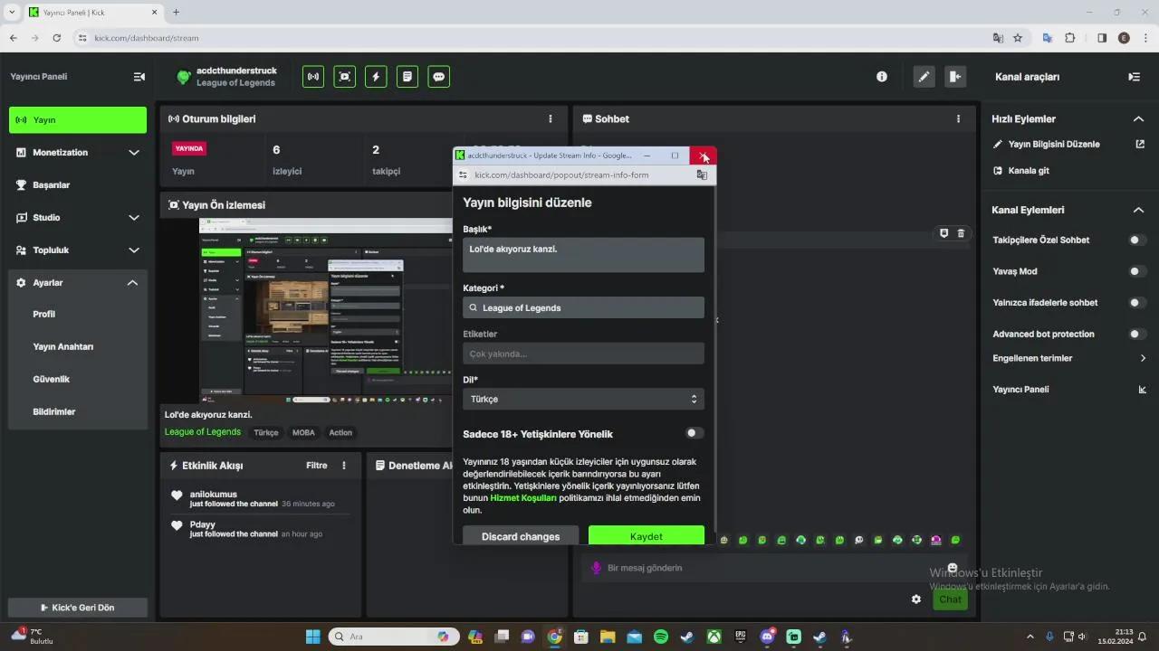Enable Takipçilere Özel Sohbet toggle
This screenshot has width=1159, height=651.
coord(1136,240)
